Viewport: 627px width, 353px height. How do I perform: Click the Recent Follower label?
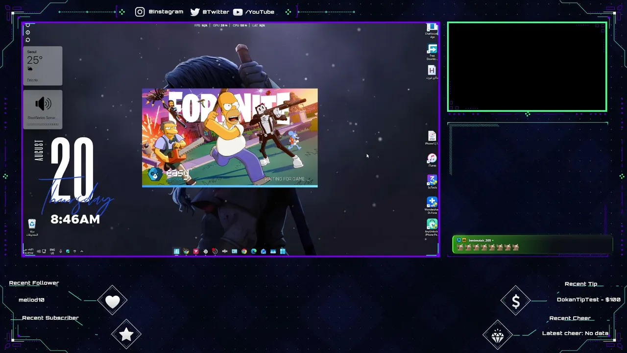34,283
